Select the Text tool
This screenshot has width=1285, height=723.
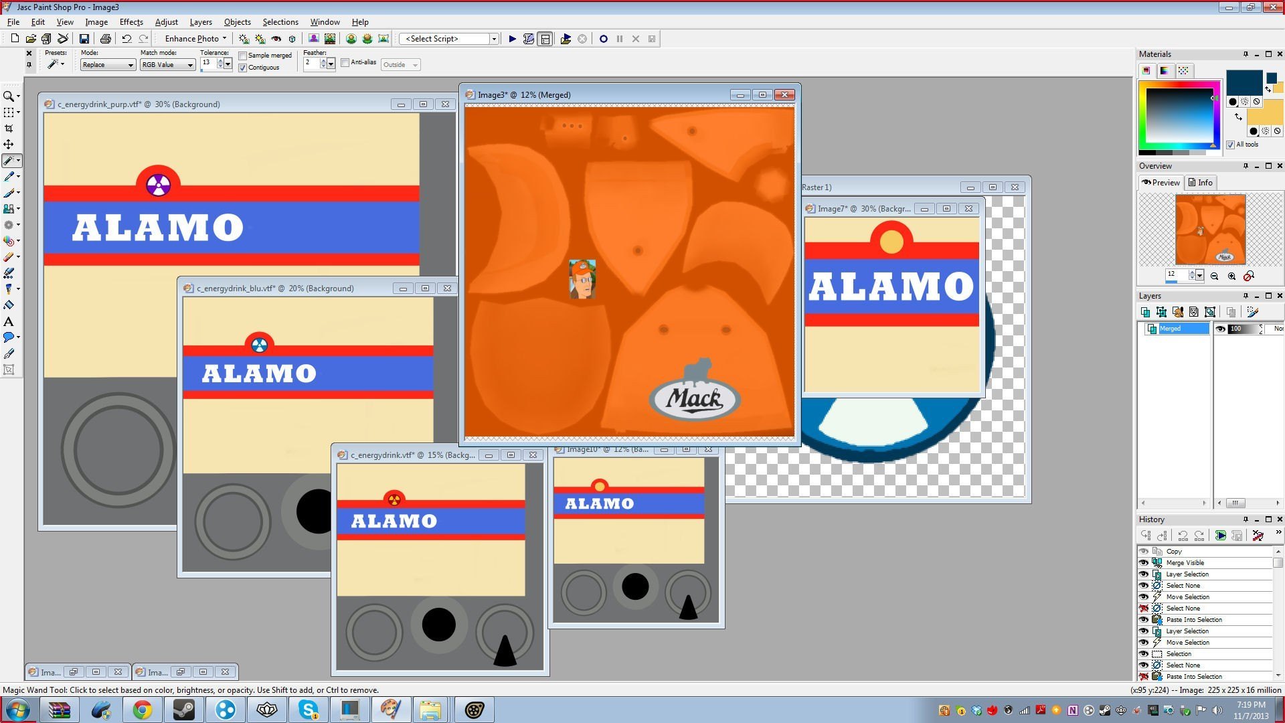click(x=9, y=321)
